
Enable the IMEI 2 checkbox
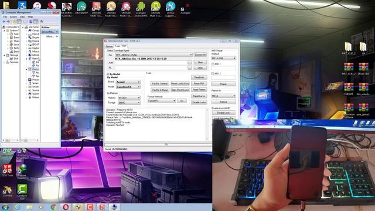pos(213,74)
